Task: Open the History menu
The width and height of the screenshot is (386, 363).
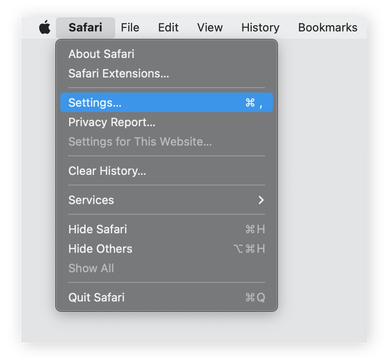Action: [260, 27]
